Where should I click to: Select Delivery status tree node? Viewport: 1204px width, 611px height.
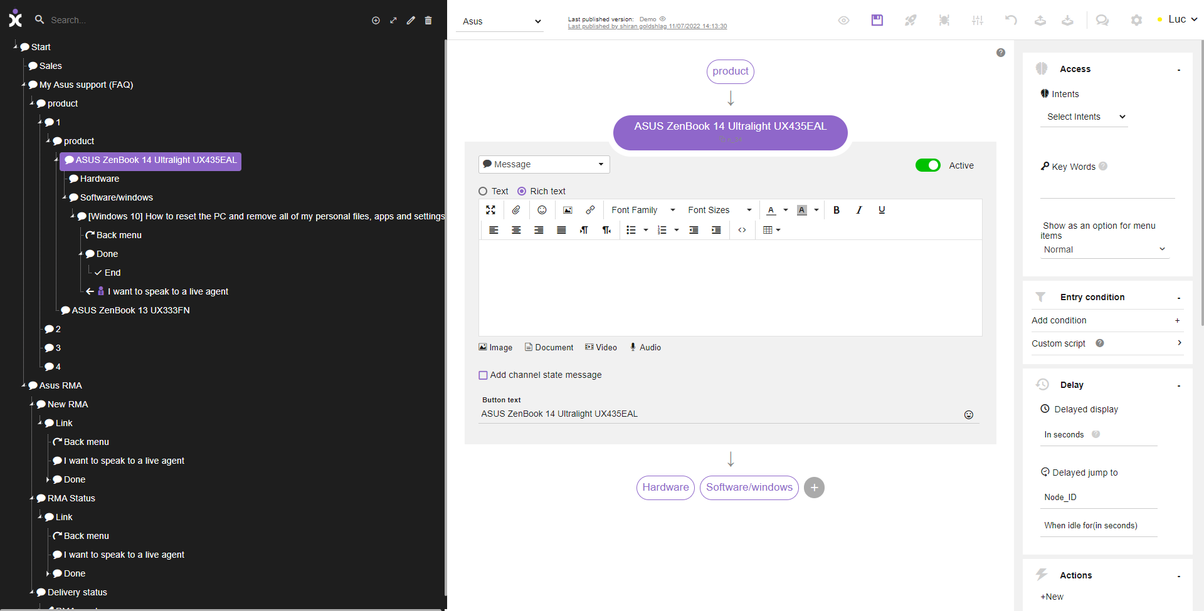(77, 592)
